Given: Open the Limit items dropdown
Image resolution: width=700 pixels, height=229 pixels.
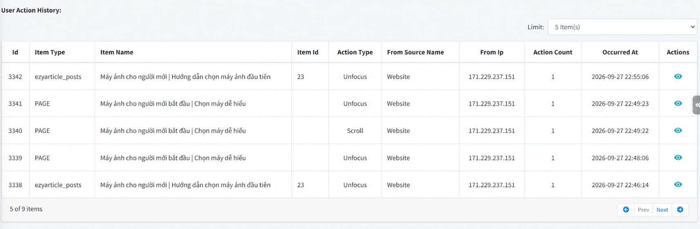Looking at the screenshot, I should pyautogui.click(x=622, y=27).
